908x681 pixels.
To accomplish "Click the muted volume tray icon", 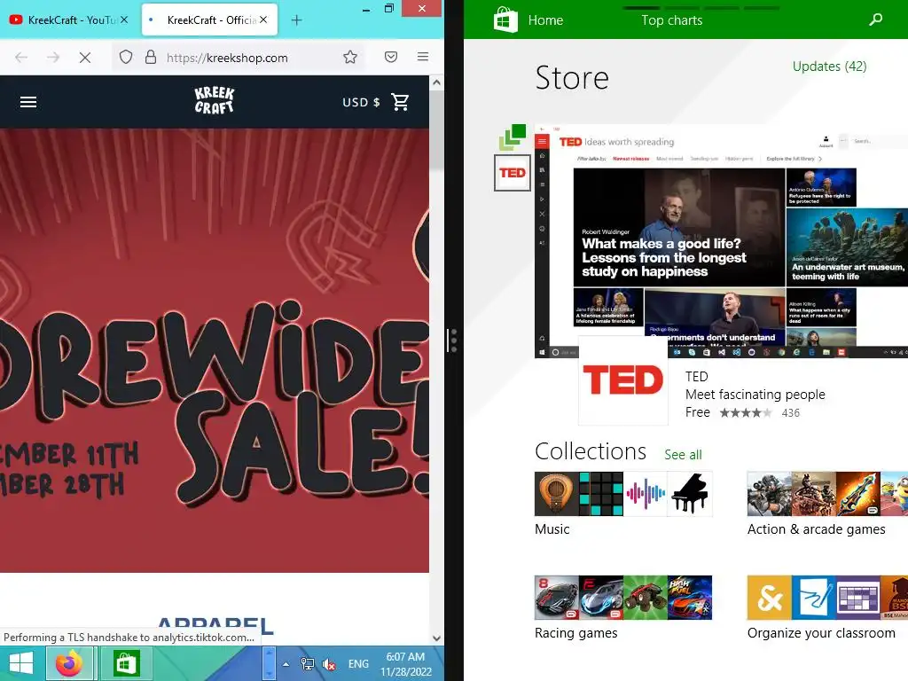I will tap(329, 664).
